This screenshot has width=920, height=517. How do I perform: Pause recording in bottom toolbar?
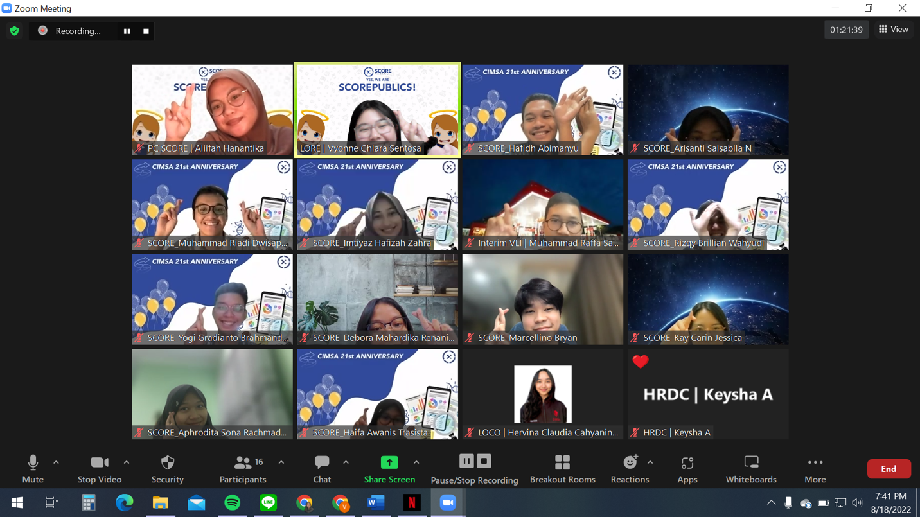tap(466, 461)
